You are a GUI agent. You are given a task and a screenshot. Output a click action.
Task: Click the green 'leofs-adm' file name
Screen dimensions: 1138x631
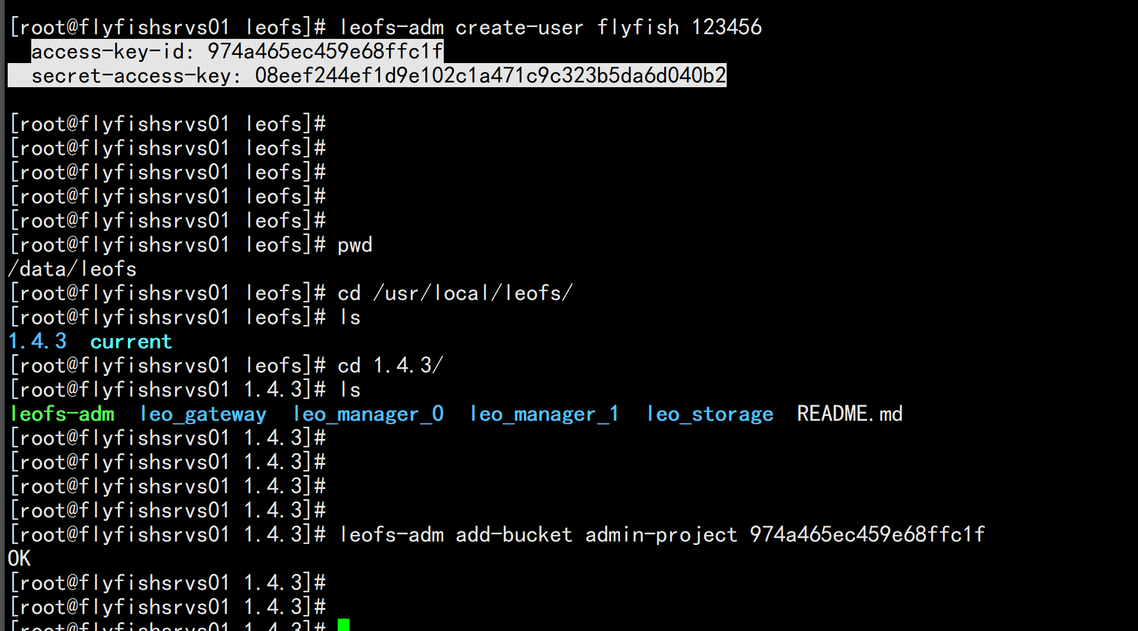62,414
